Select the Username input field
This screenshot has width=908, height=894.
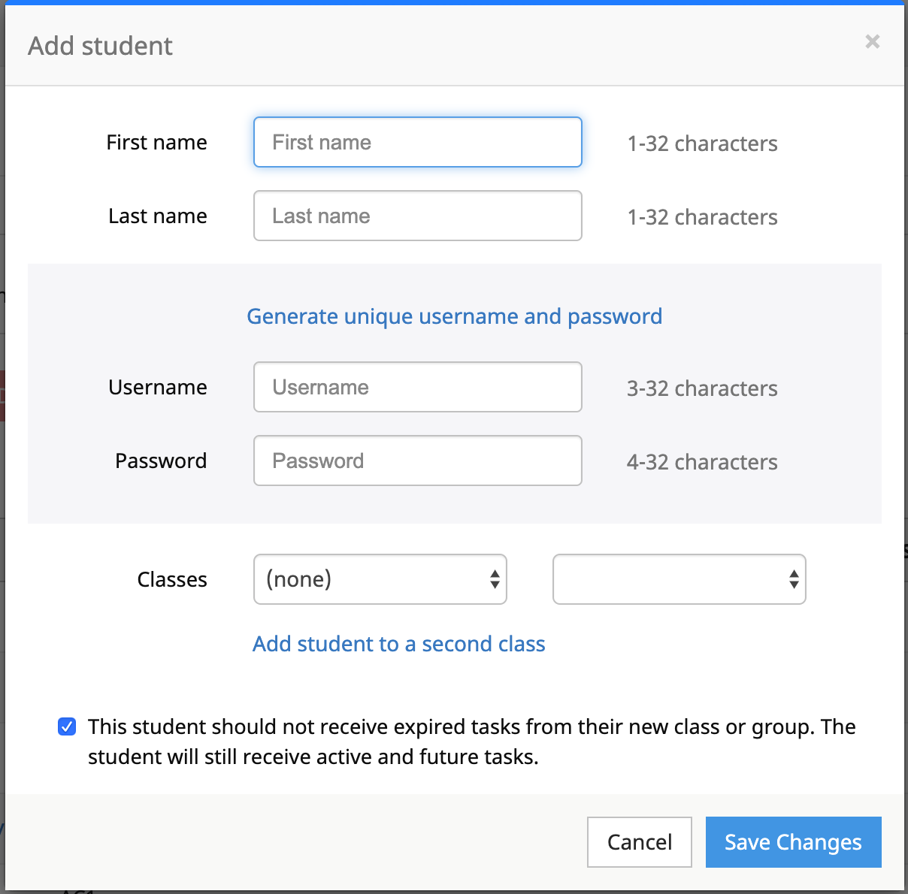[417, 387]
